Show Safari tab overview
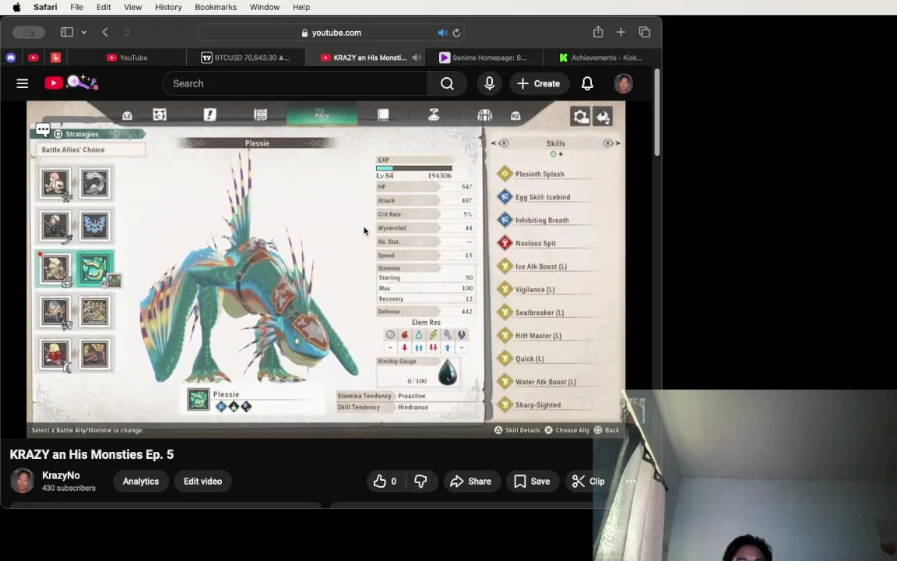 pyautogui.click(x=645, y=32)
